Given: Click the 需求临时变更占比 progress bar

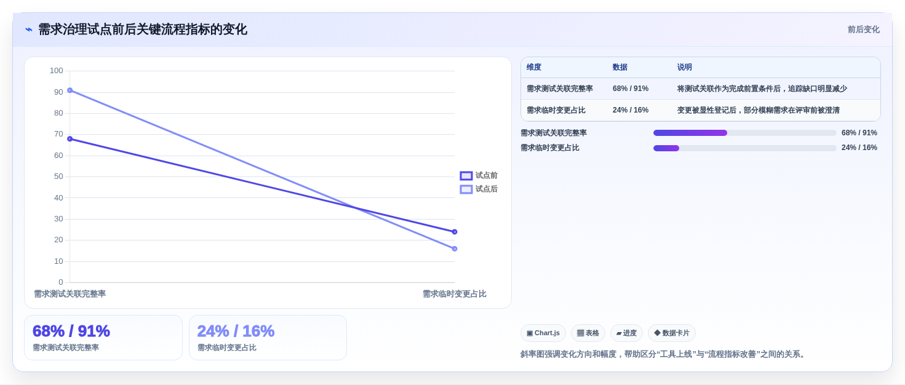Looking at the screenshot, I should 745,148.
